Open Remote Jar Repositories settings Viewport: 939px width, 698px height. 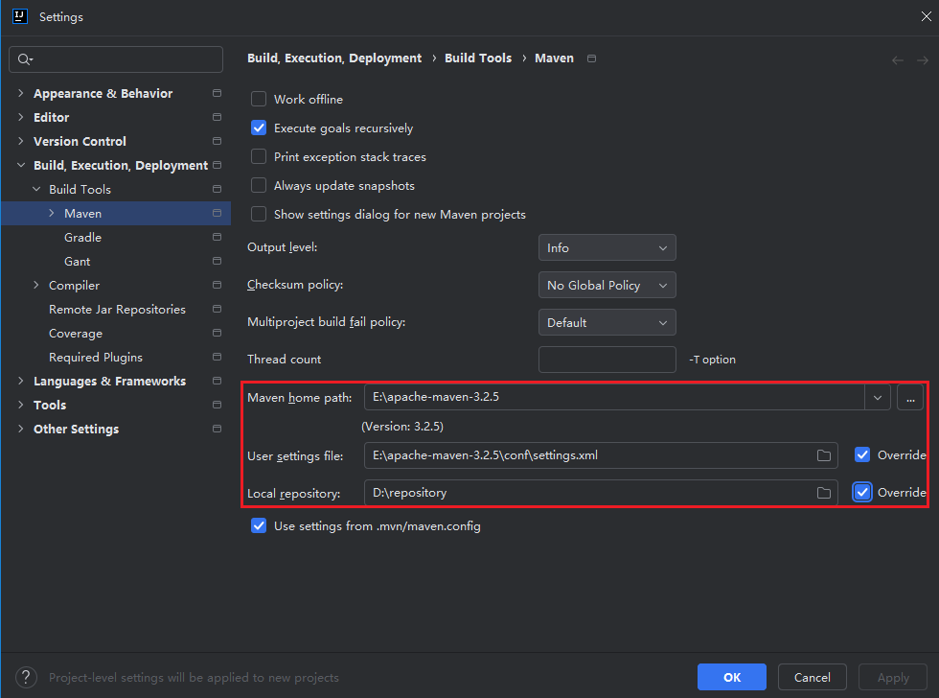coord(117,309)
